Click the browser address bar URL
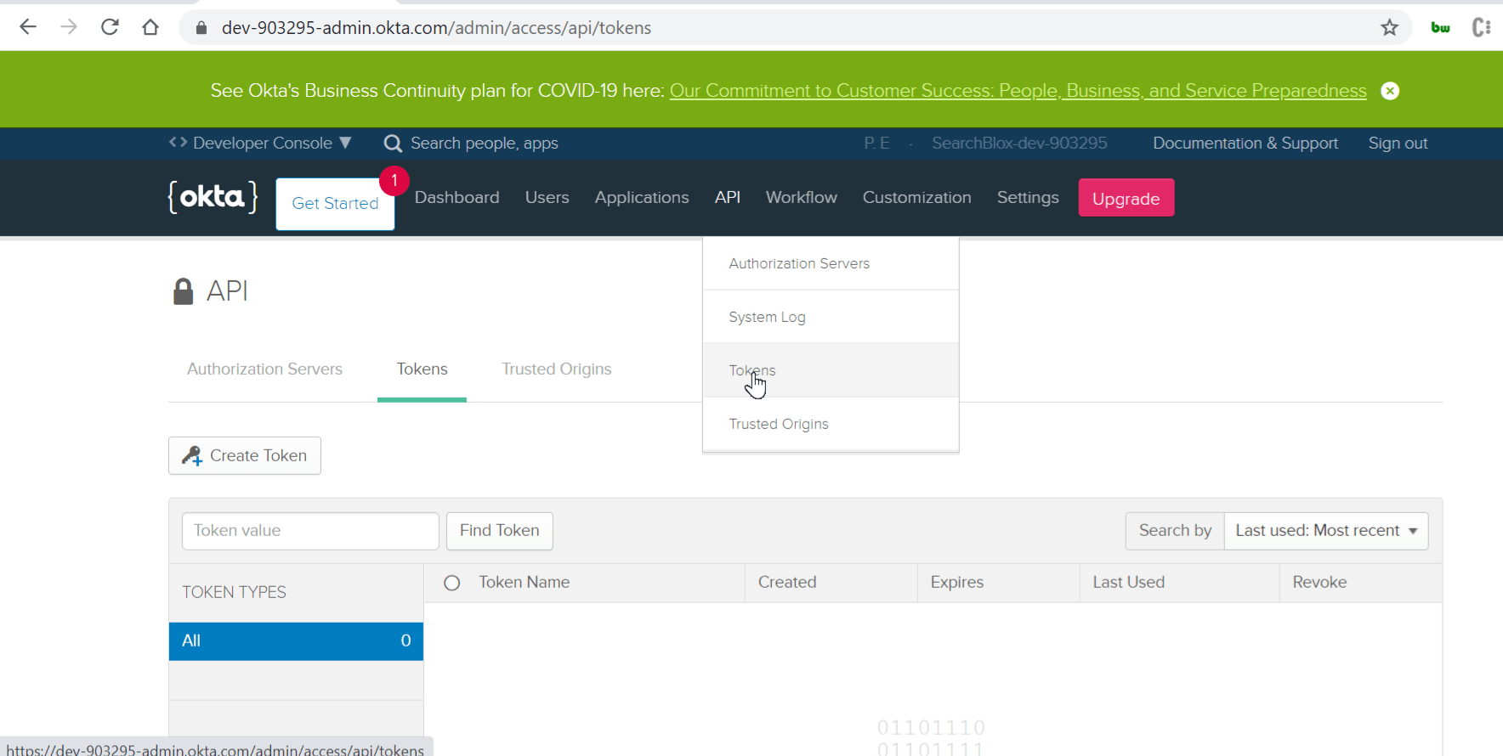Viewport: 1503px width, 756px height. pyautogui.click(x=436, y=27)
